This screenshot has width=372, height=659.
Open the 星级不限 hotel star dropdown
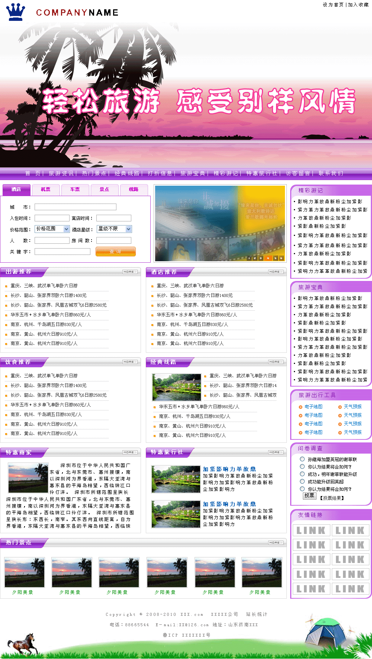click(x=128, y=229)
